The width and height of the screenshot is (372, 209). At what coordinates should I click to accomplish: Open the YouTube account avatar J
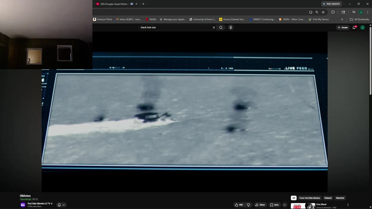362,28
